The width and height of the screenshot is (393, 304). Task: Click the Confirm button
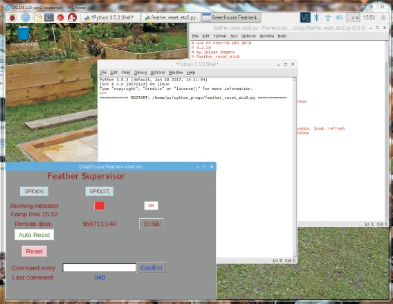[x=152, y=268]
